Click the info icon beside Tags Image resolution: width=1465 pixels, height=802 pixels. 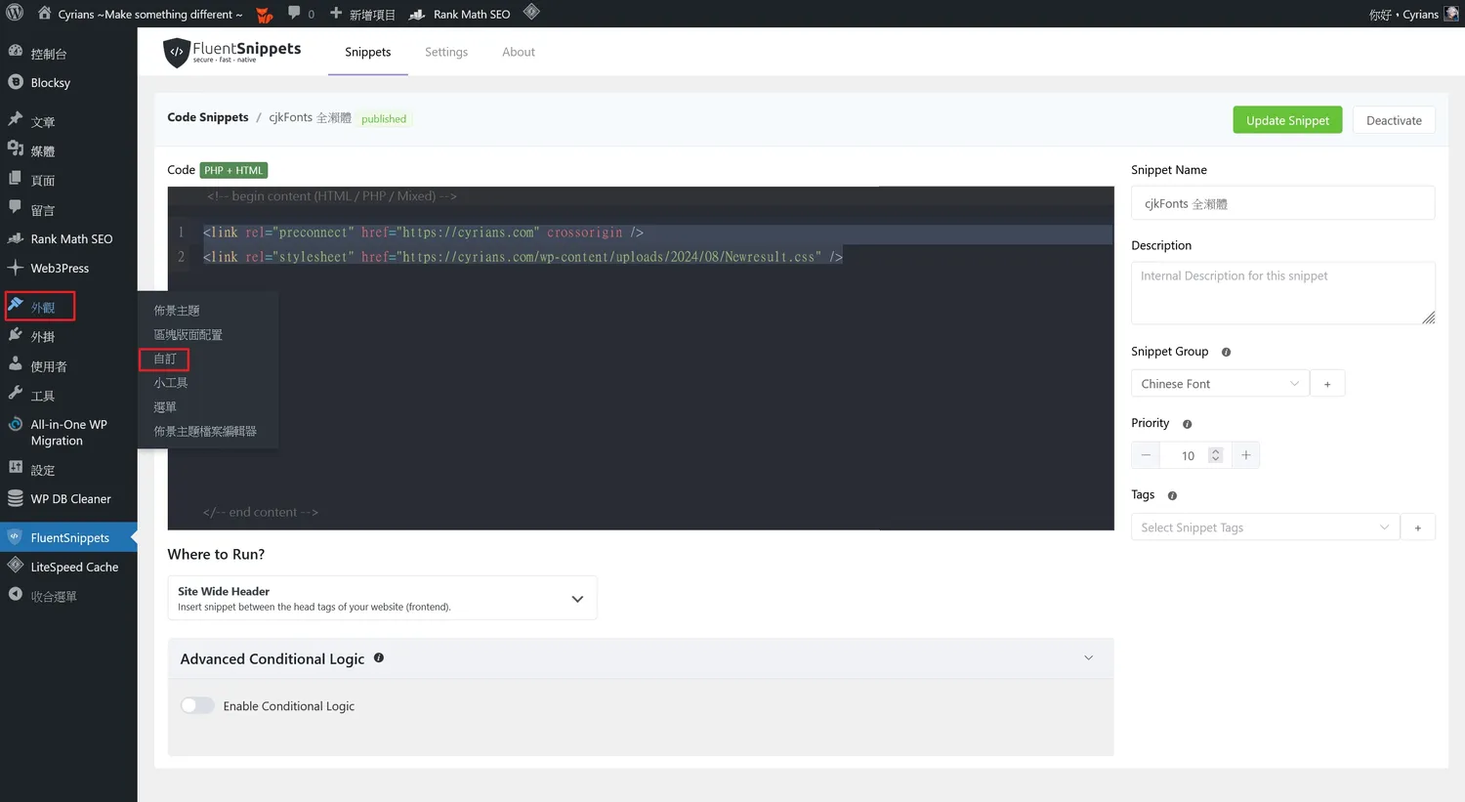[1172, 495]
